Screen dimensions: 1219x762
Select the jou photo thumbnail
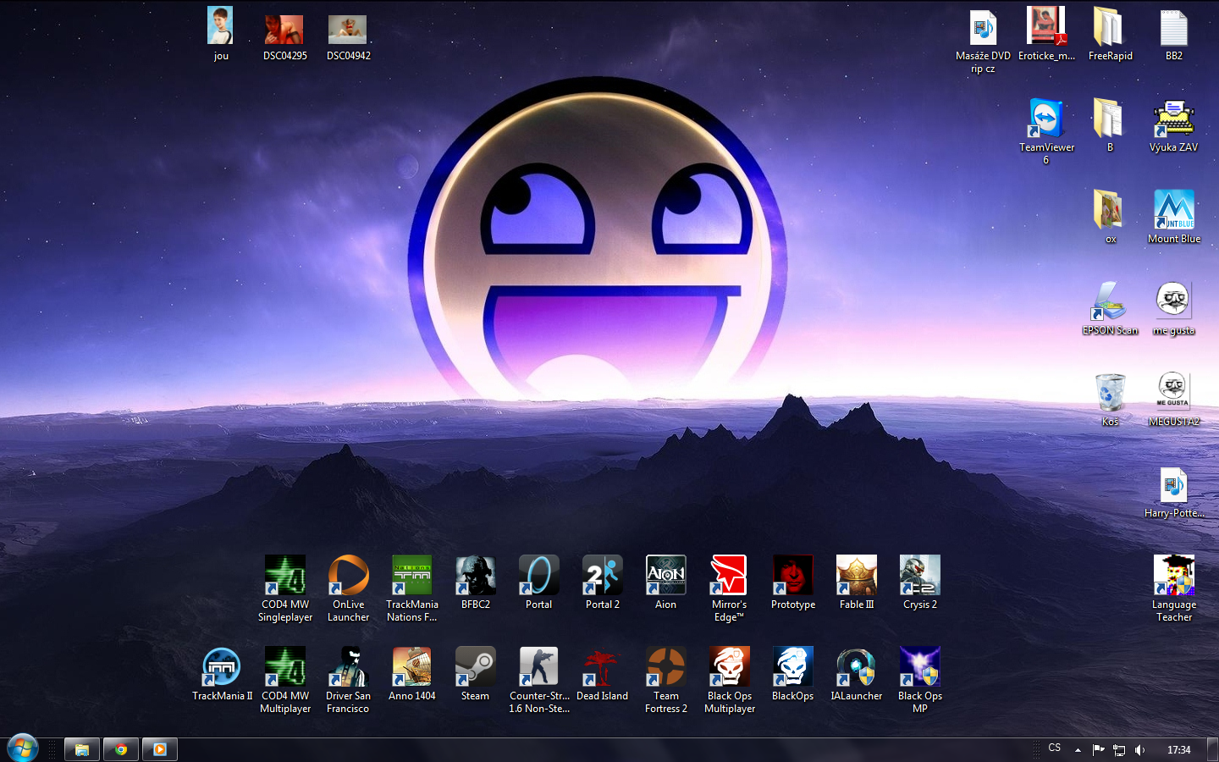point(221,34)
